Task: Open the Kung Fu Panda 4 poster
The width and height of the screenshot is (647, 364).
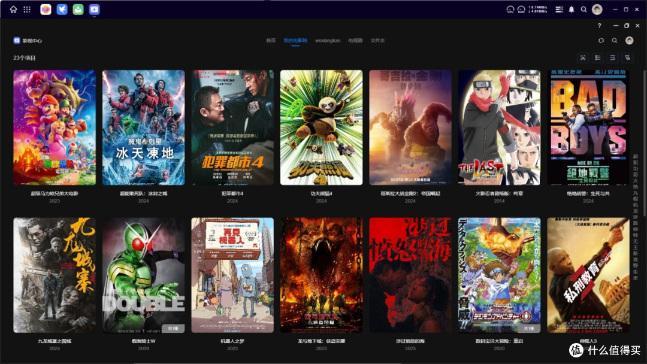Action: pyautogui.click(x=322, y=128)
